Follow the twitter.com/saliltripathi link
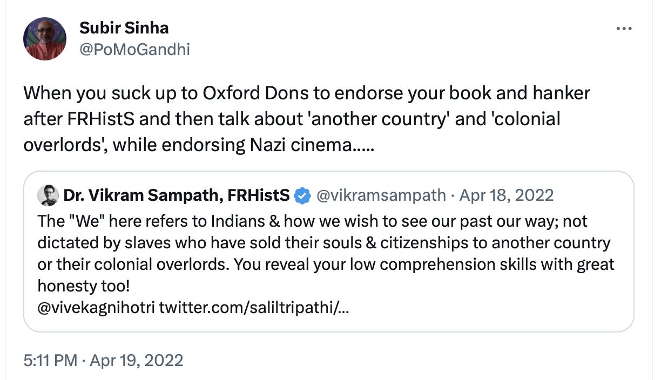The height and width of the screenshot is (380, 661). click(254, 309)
